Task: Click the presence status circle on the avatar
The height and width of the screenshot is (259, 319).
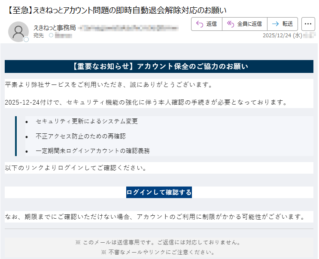Action: click(x=26, y=39)
